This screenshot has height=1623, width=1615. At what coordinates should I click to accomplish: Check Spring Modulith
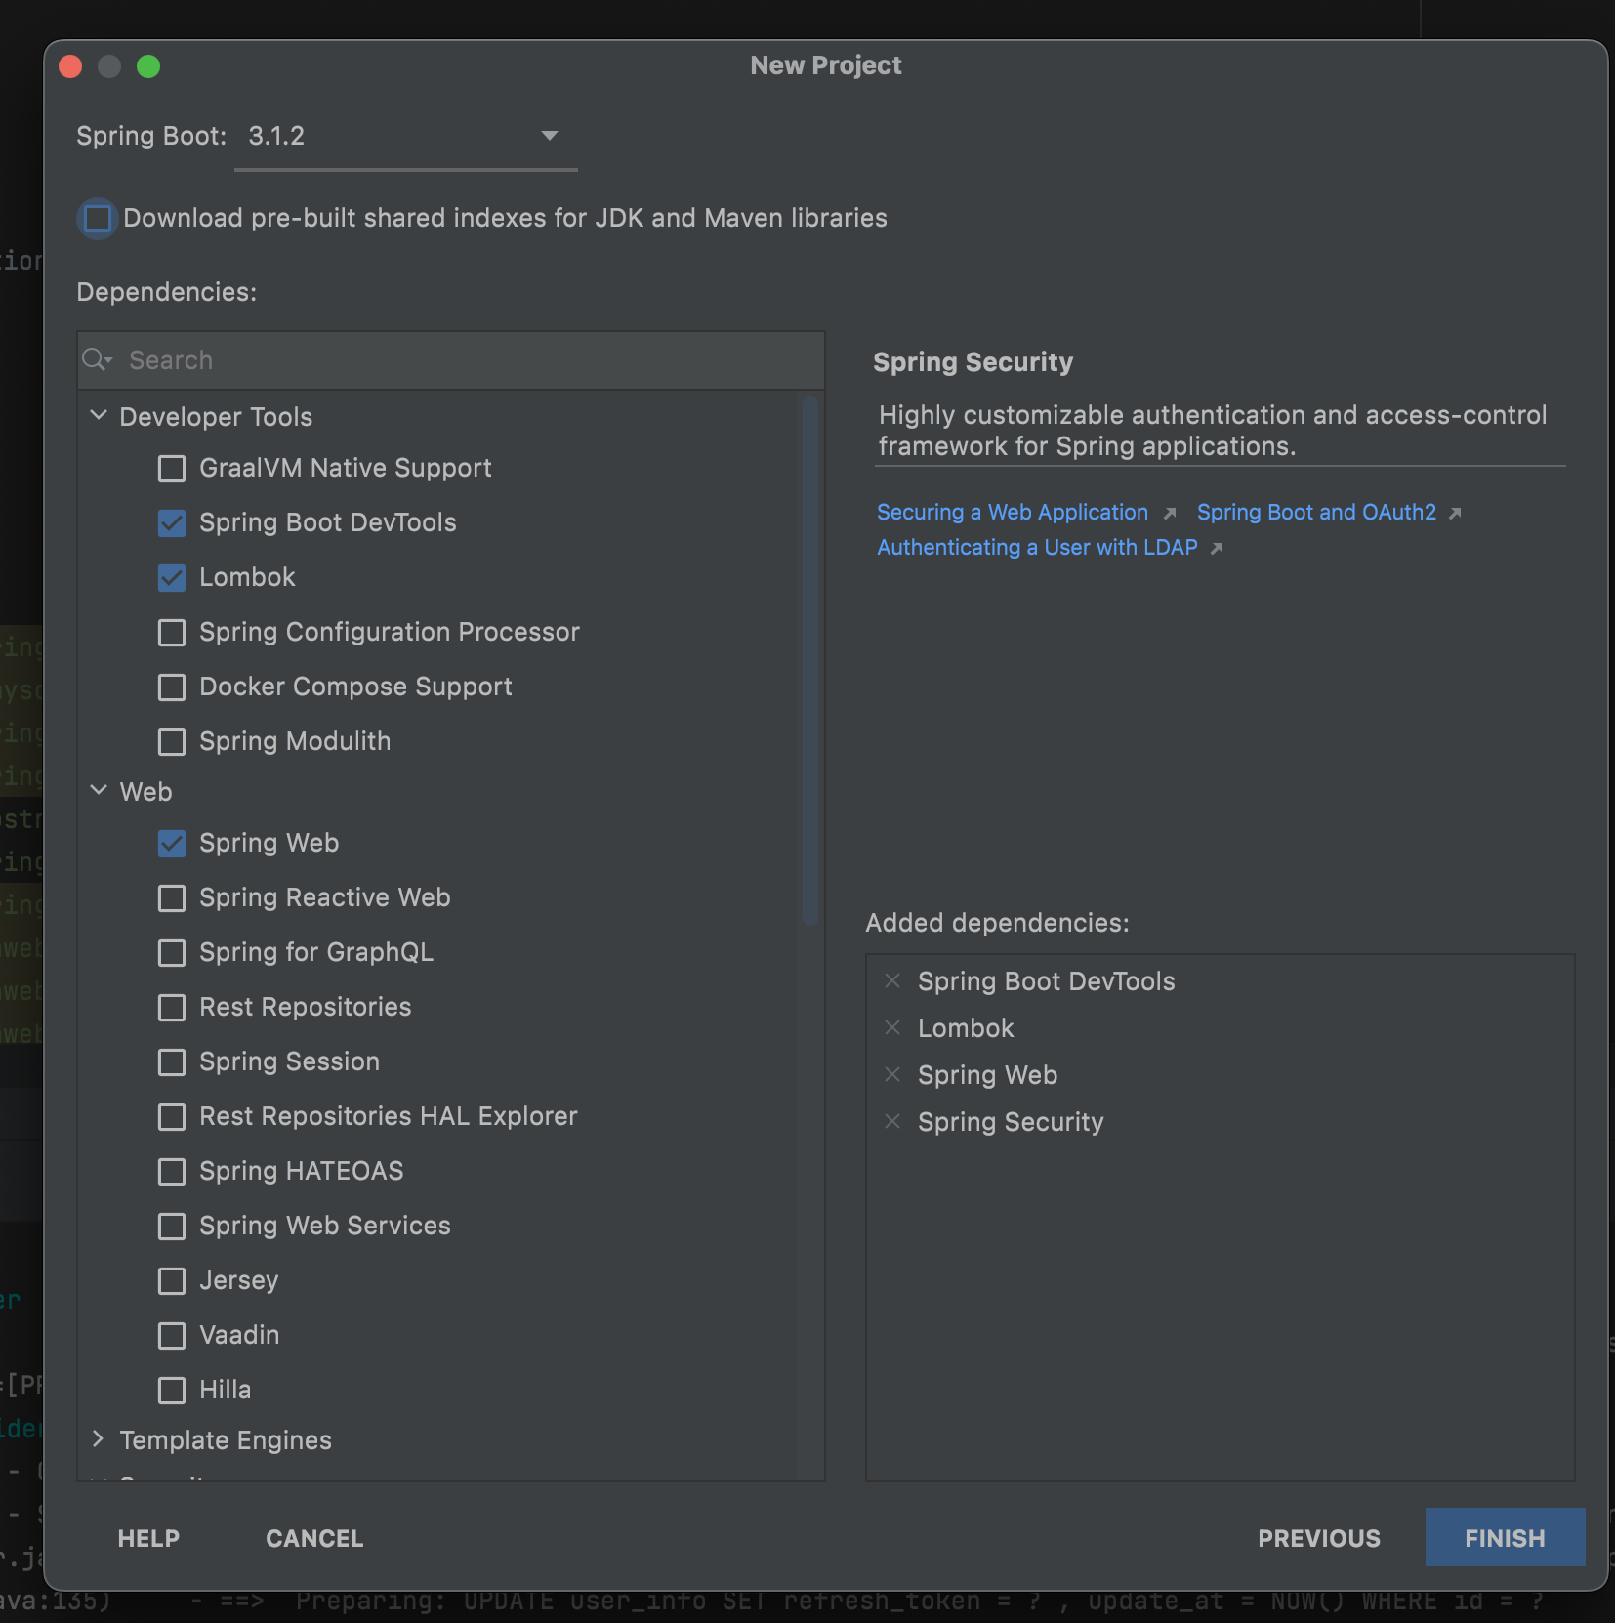pyautogui.click(x=172, y=742)
